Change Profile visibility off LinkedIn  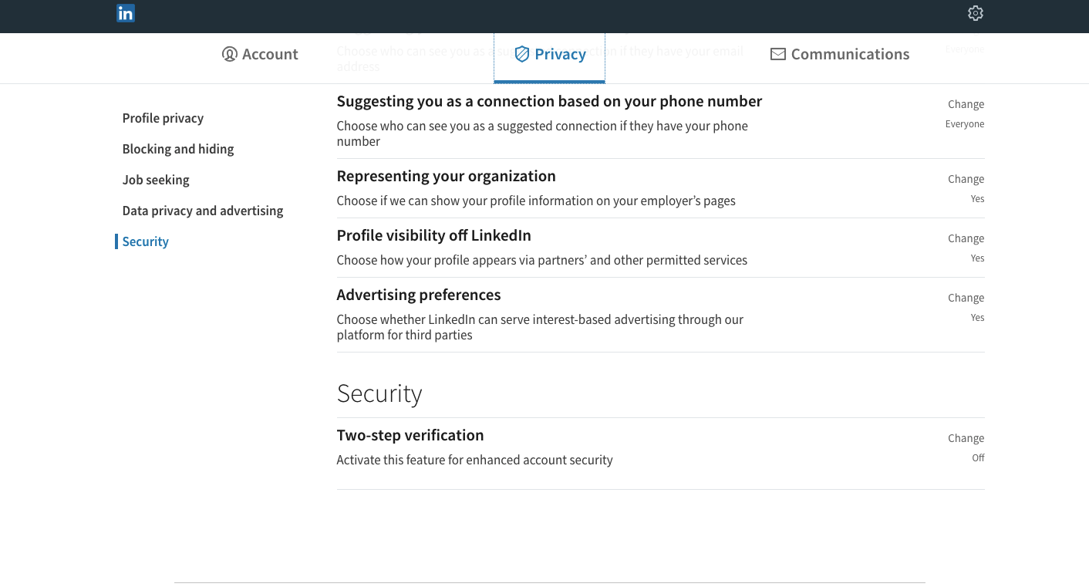pyautogui.click(x=966, y=238)
